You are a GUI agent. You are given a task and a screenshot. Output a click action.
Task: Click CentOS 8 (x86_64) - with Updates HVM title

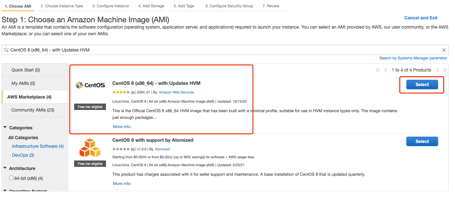point(156,83)
